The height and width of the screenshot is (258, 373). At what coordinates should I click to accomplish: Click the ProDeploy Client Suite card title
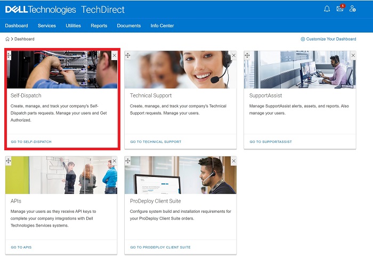[x=156, y=201]
